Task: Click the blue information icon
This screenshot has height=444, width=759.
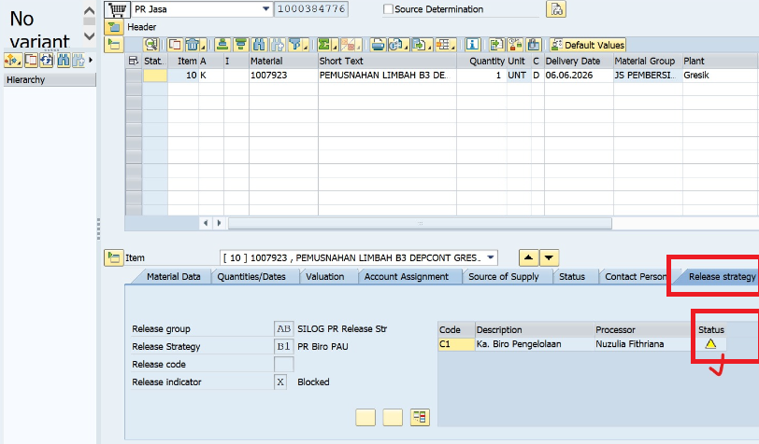Action: pyautogui.click(x=472, y=45)
